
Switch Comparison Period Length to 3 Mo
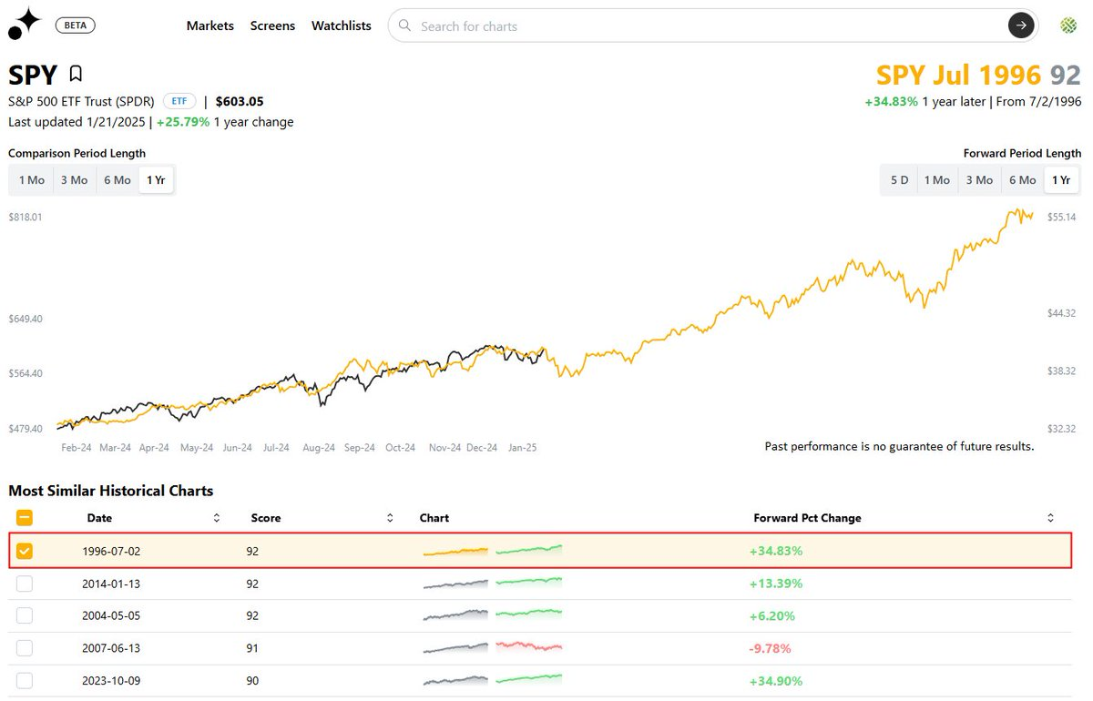(x=75, y=179)
